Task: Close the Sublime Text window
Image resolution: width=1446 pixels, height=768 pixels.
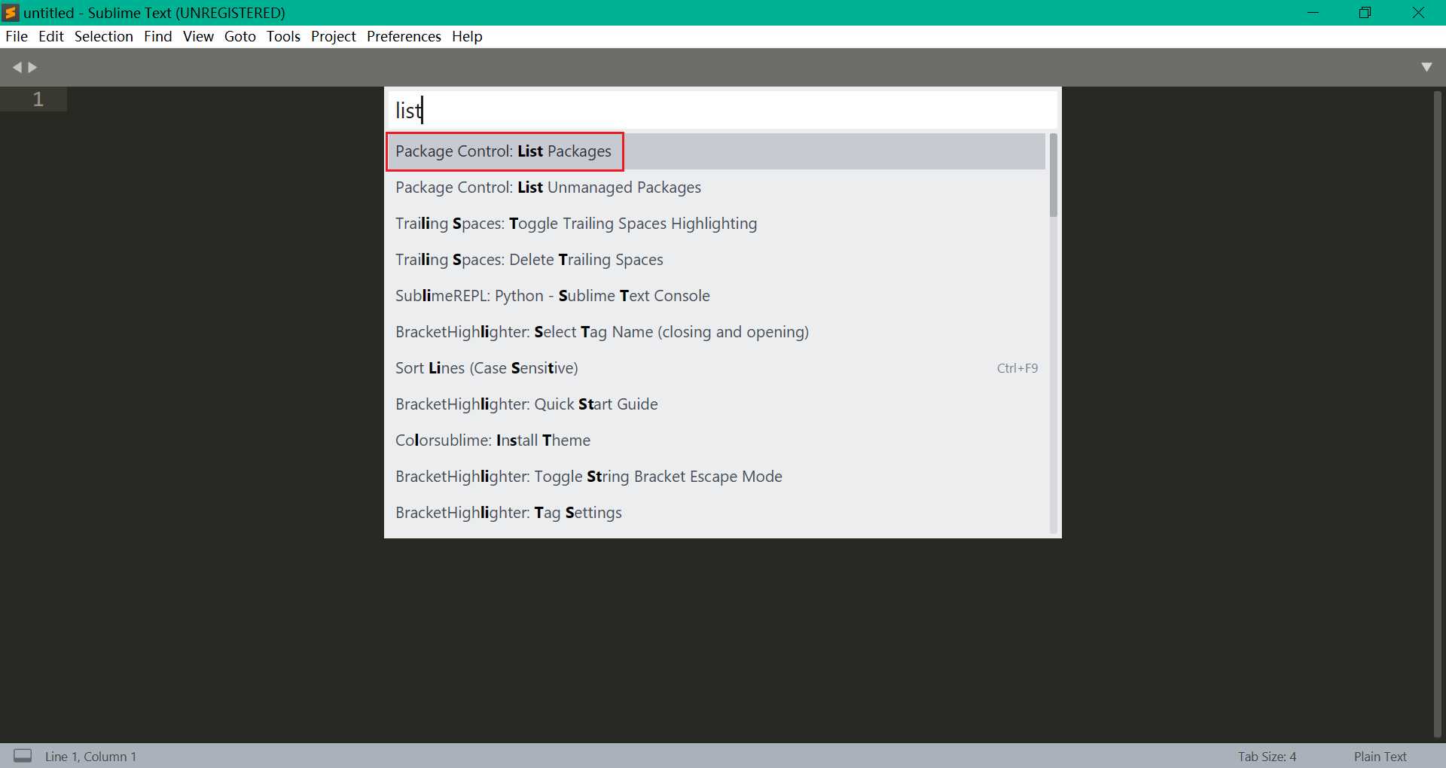Action: 1418,13
